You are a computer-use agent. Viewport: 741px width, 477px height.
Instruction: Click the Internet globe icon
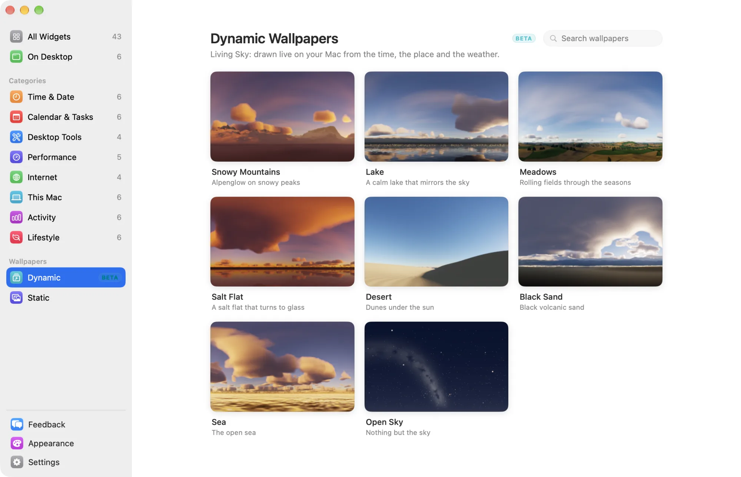click(x=16, y=177)
